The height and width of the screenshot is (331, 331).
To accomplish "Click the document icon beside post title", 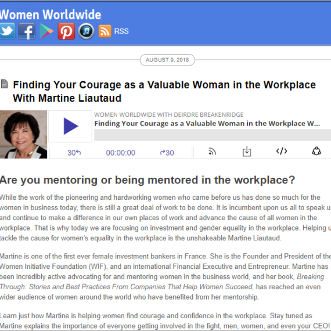I will point(4,84).
